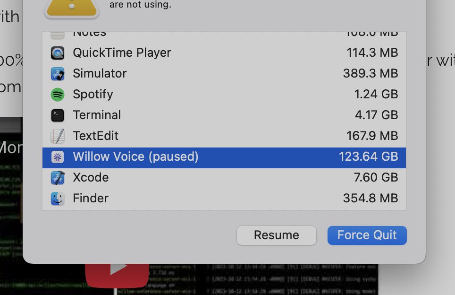Click the Force Quit button
The width and height of the screenshot is (455, 295).
coord(367,235)
